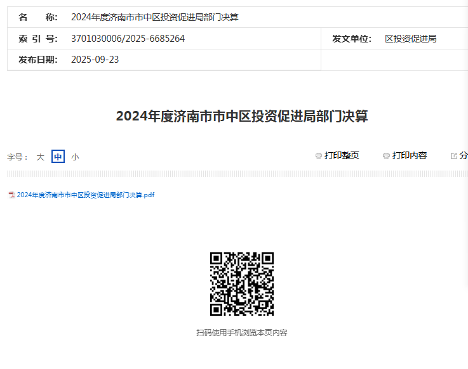Click the printer icon beside 打印内容

pos(386,156)
